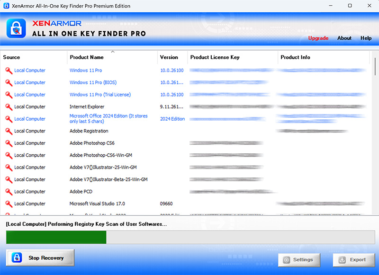Click the XenArmor padlock logo in the header
Viewport: 379px width, 275px height.
16,28
